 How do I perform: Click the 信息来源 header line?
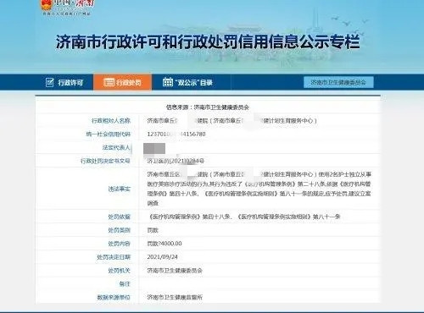click(208, 107)
